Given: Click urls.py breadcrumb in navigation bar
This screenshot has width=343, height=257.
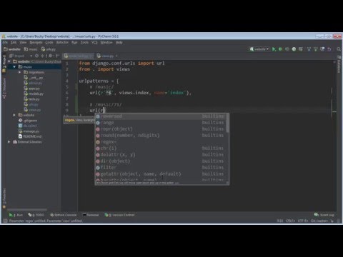Looking at the screenshot, I should [x=49, y=49].
